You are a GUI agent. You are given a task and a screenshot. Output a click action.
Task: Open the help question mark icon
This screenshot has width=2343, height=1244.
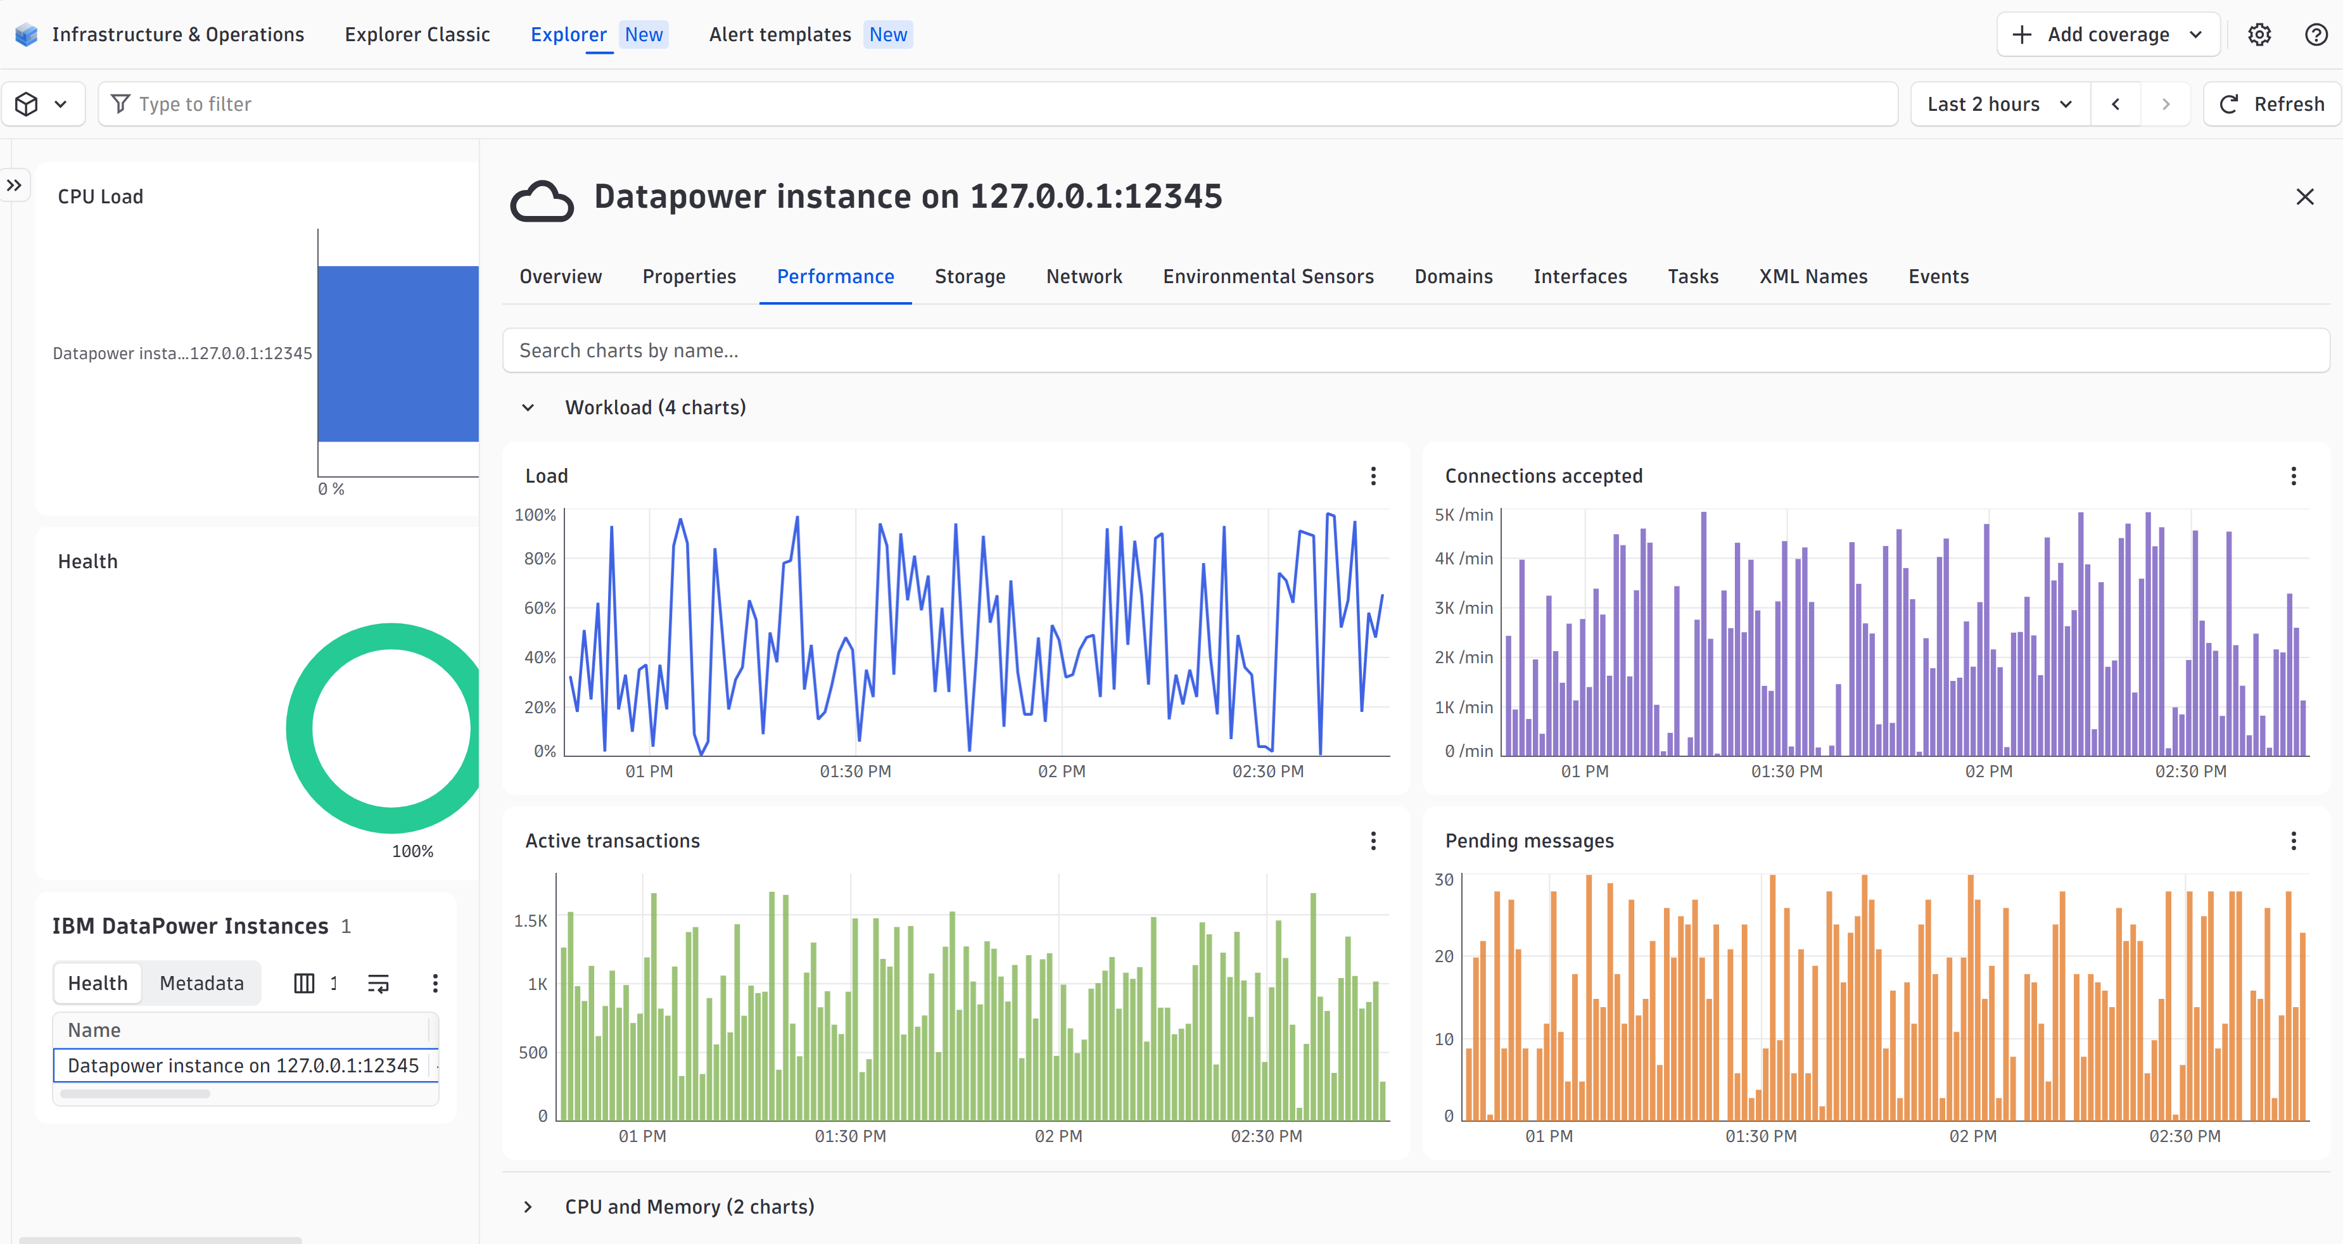(x=2316, y=35)
